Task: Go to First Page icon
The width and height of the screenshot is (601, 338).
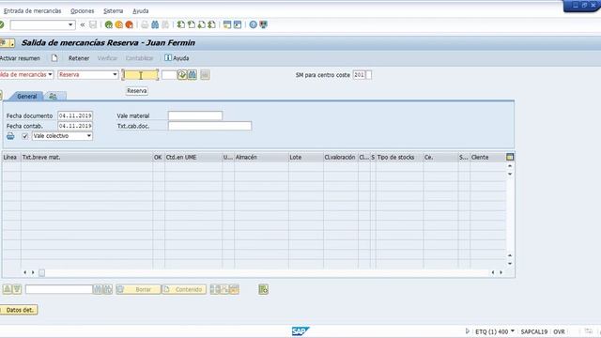Action: tap(180, 25)
